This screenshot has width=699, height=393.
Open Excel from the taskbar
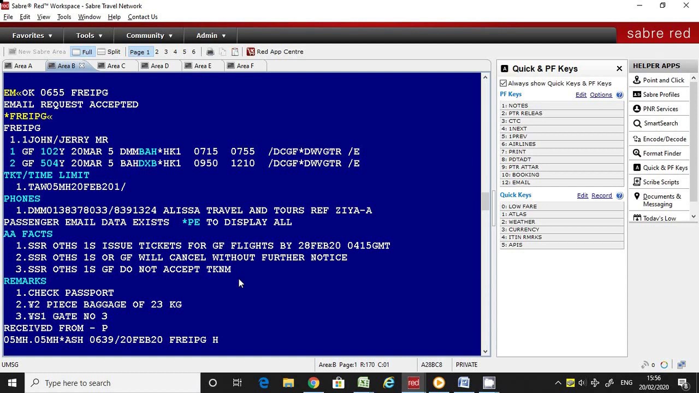point(363,383)
